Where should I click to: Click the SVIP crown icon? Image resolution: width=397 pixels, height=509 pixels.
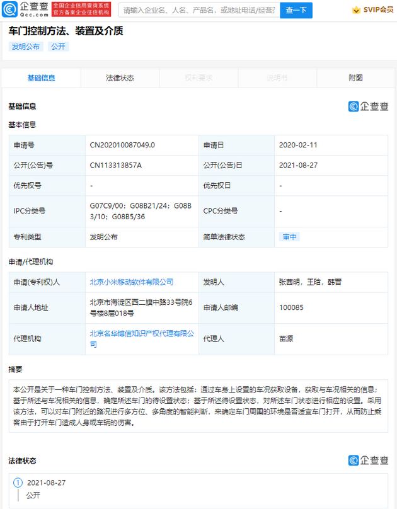pos(356,9)
